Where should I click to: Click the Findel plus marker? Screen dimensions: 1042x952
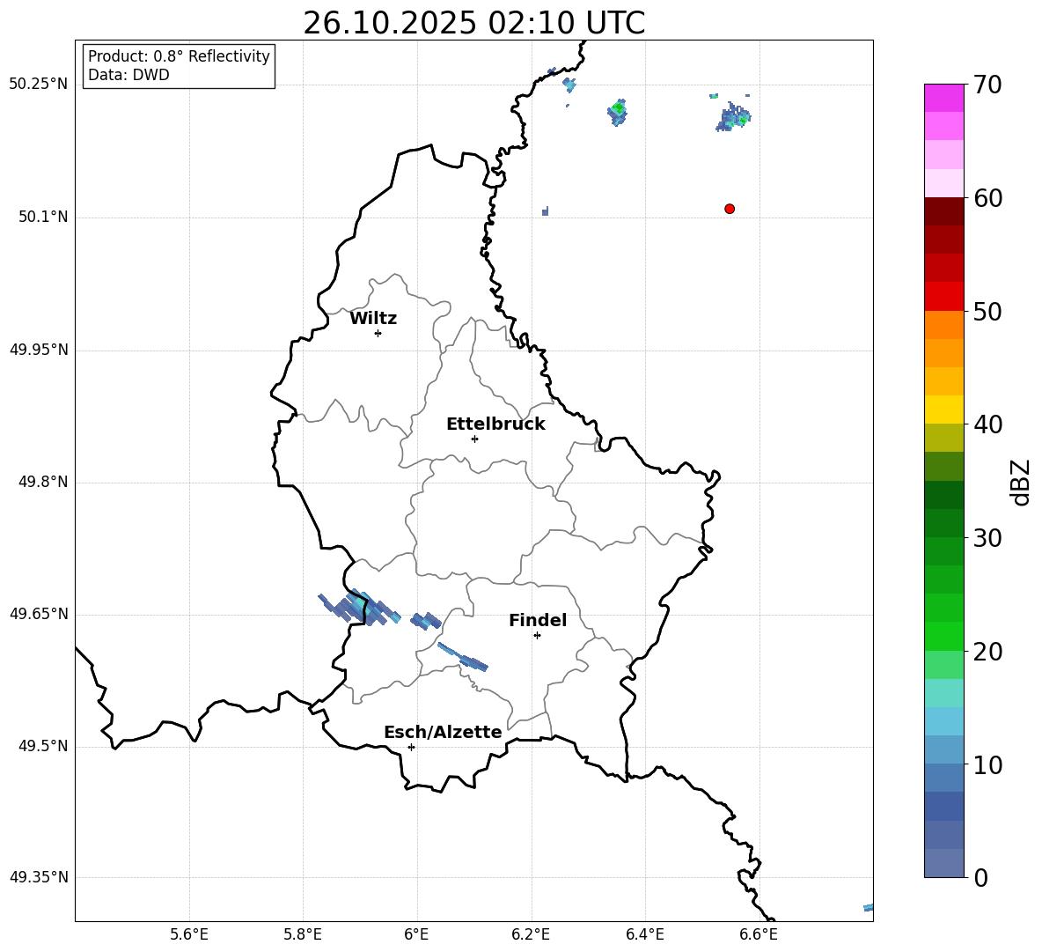tap(537, 636)
